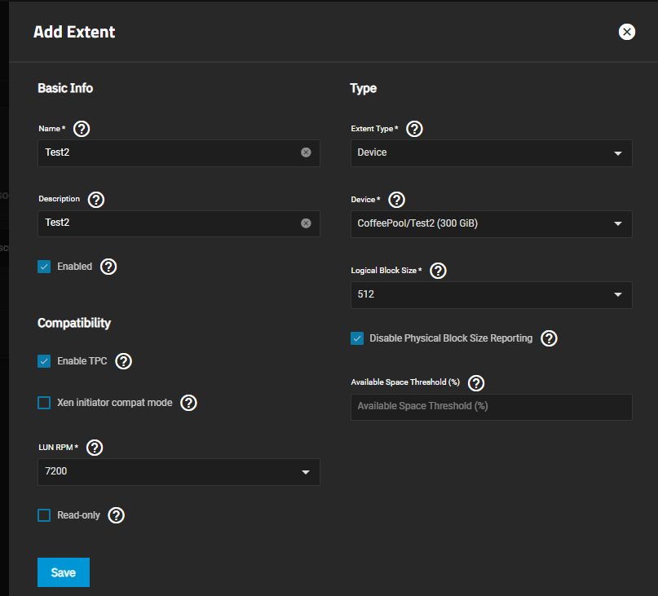Clear the Name field with X icon
This screenshot has height=596, width=658.
(x=306, y=152)
